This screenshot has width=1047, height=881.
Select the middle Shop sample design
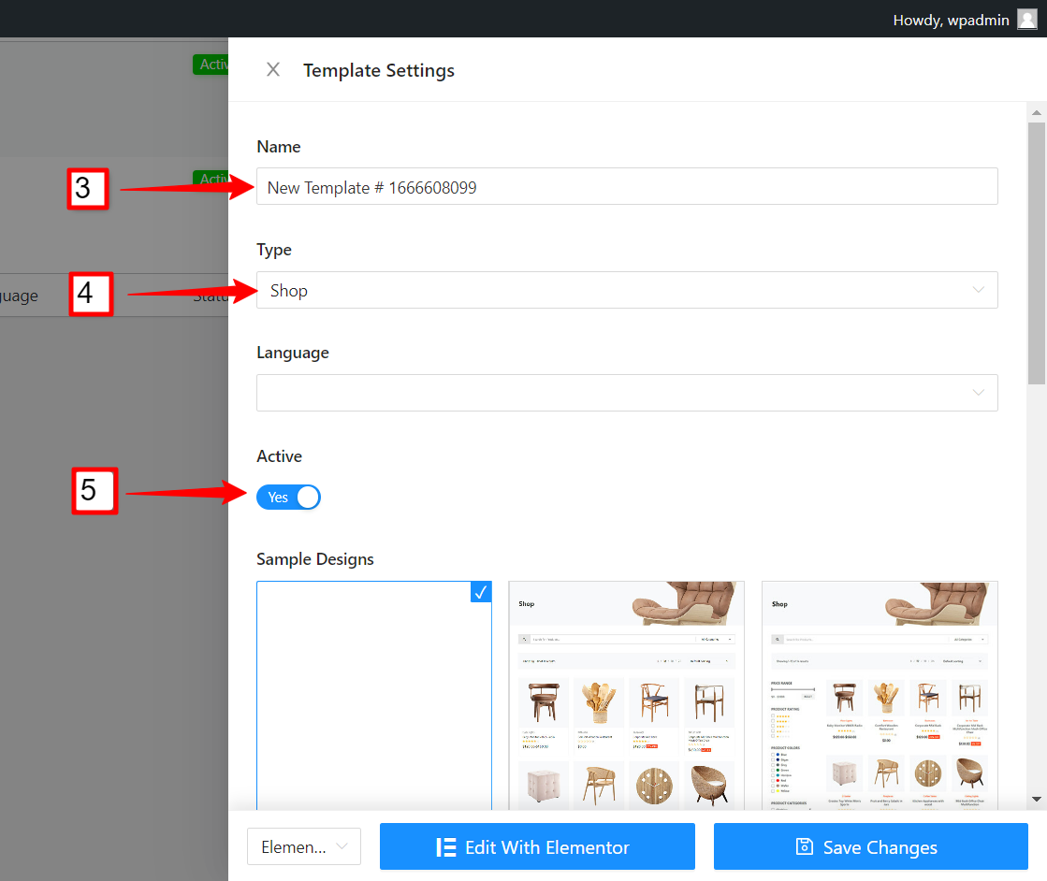tap(626, 697)
